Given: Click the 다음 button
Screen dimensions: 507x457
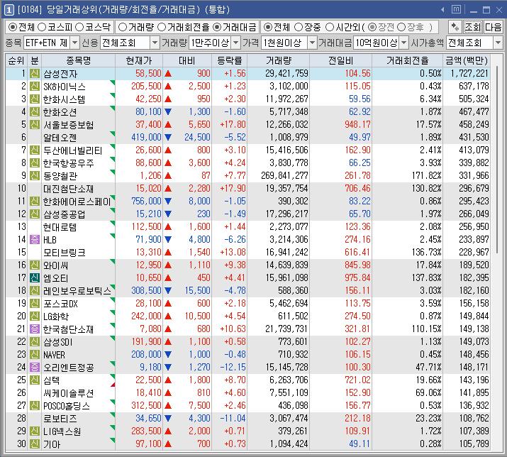Looking at the screenshot, I should coord(493,27).
